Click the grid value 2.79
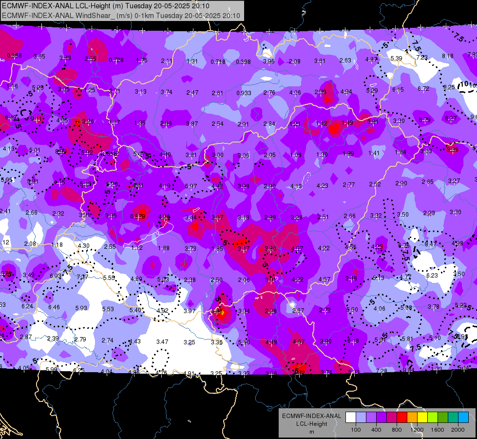The image size is (477, 439). pyautogui.click(x=80, y=339)
